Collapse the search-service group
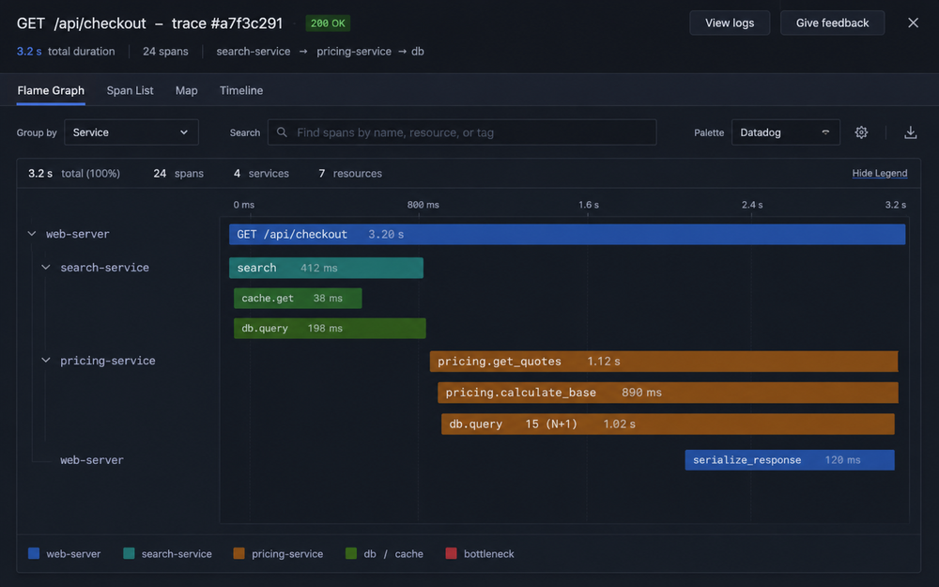Screen dimensions: 939x587 click(x=45, y=267)
